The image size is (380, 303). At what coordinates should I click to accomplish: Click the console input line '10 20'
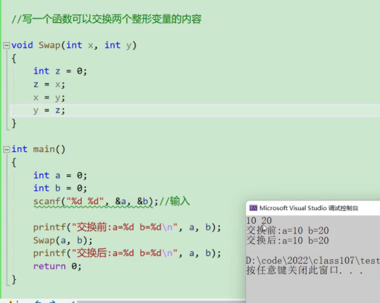[x=259, y=221]
